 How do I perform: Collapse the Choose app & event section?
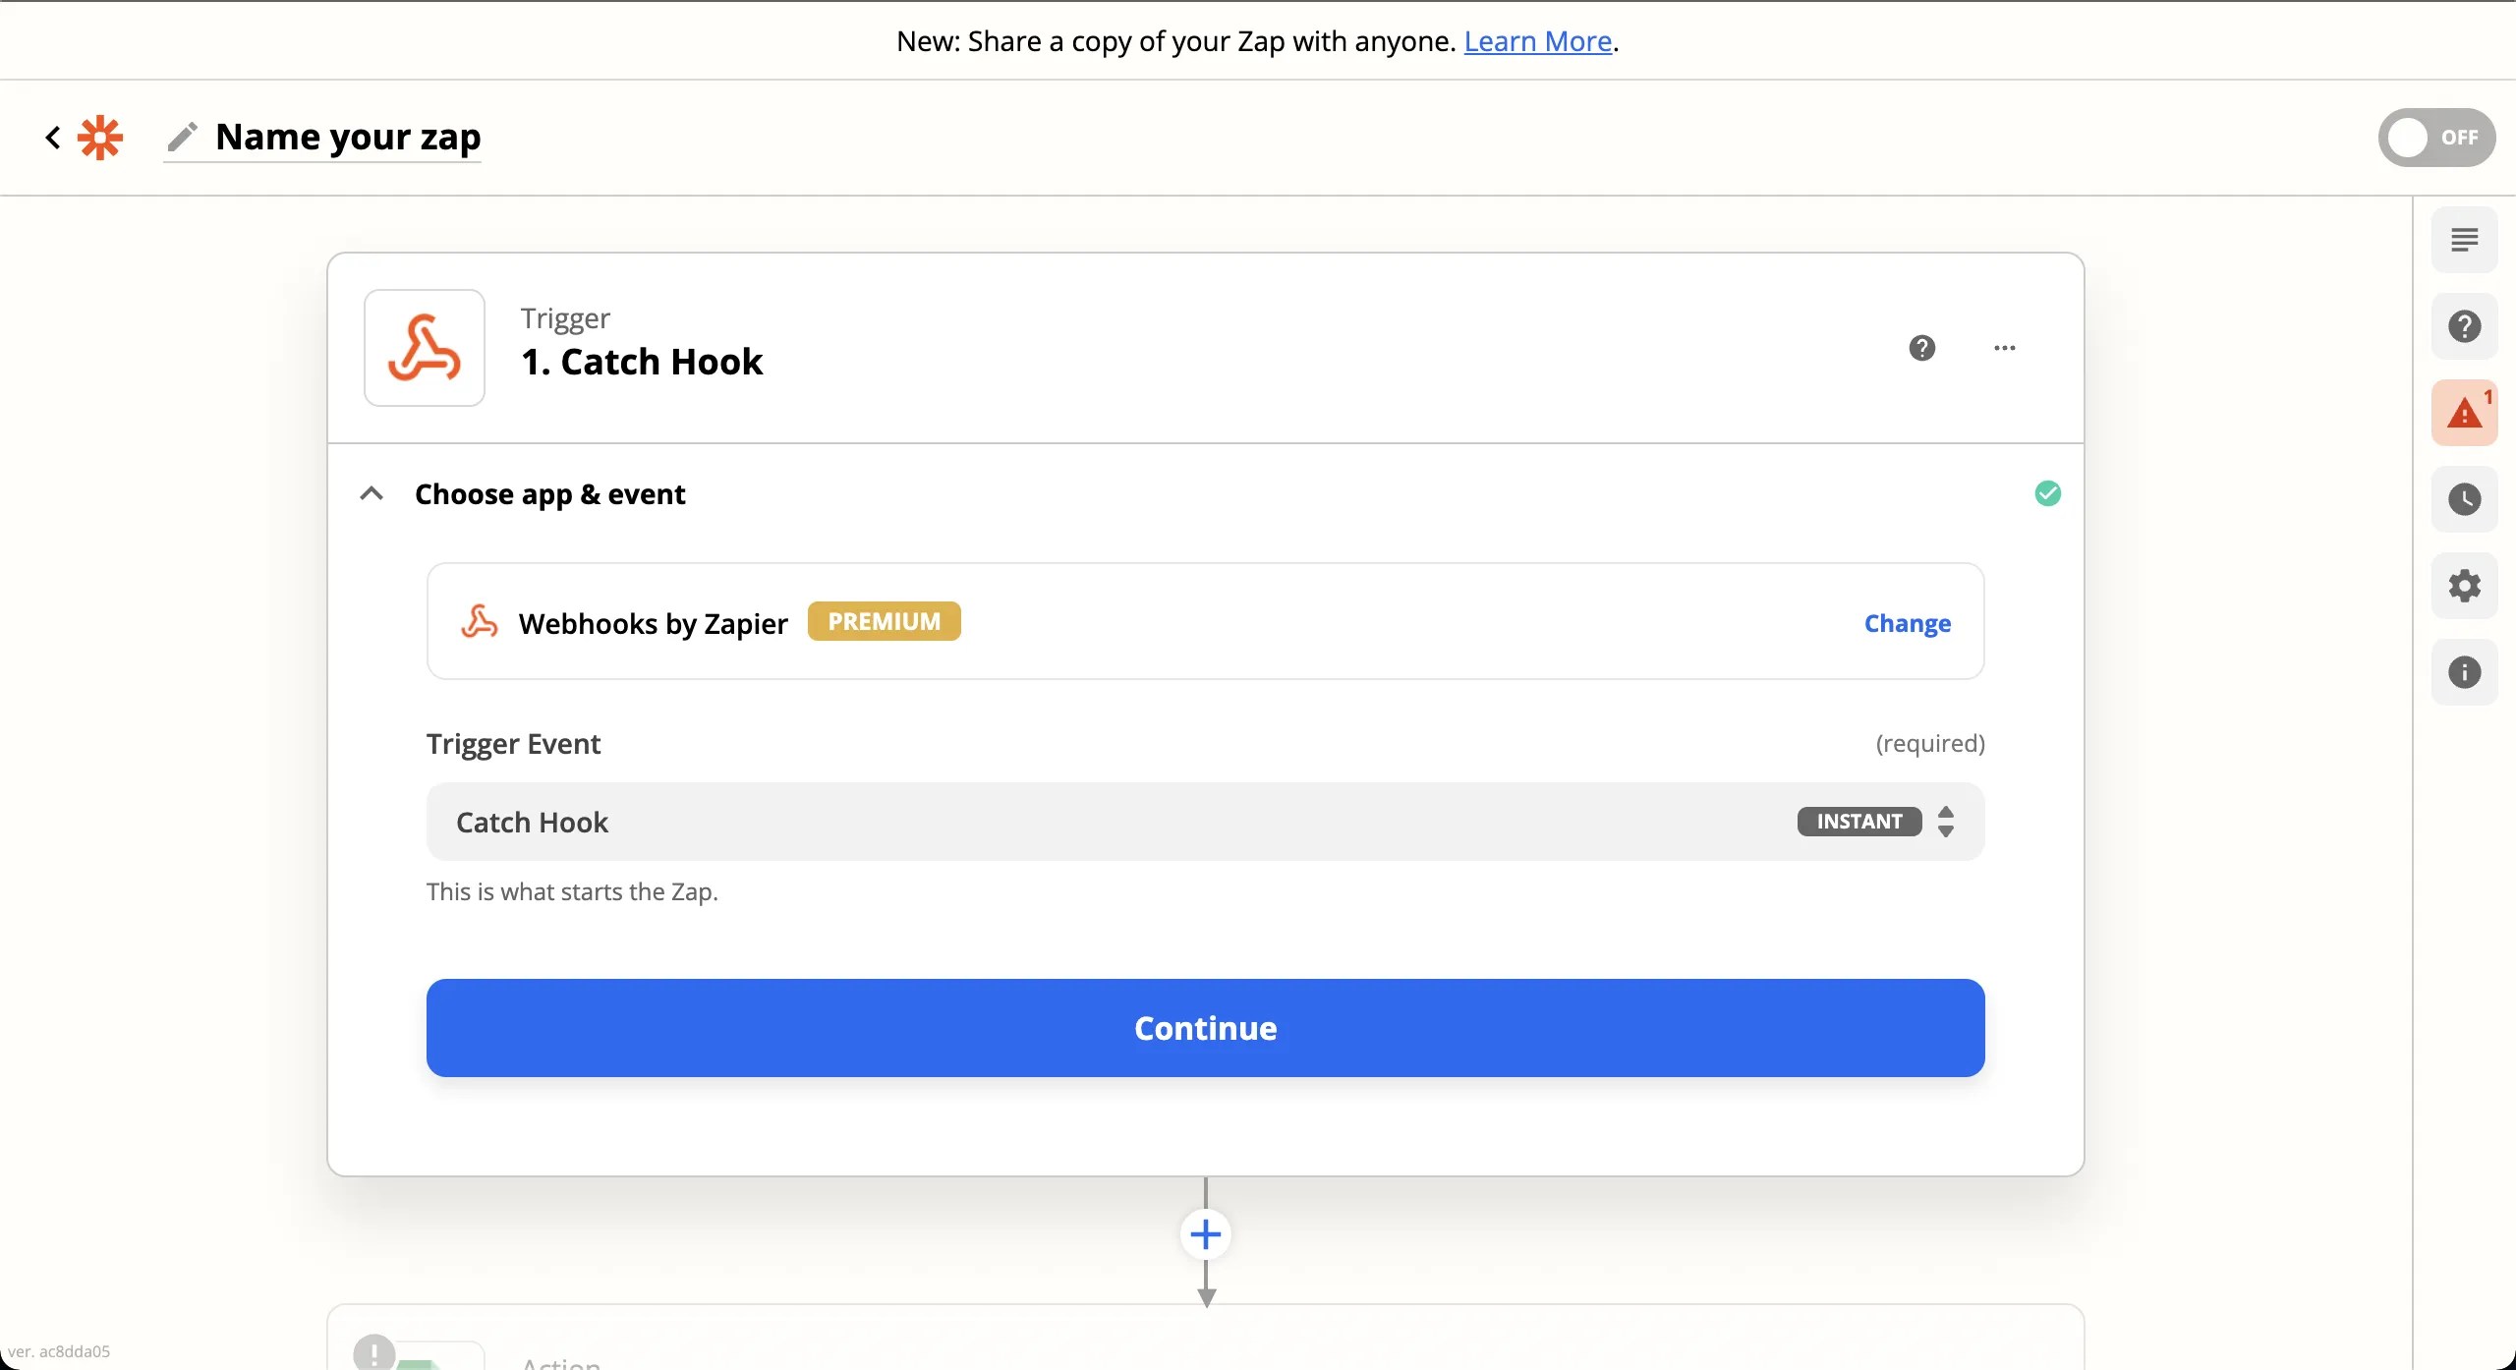pyautogui.click(x=372, y=493)
